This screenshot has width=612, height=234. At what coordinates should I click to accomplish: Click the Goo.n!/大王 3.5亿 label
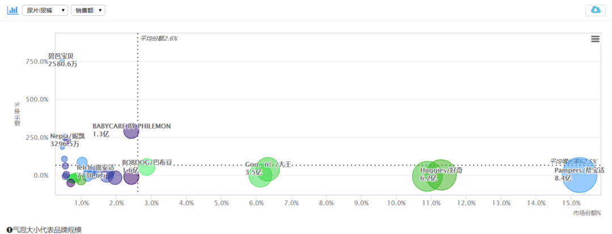[268, 168]
